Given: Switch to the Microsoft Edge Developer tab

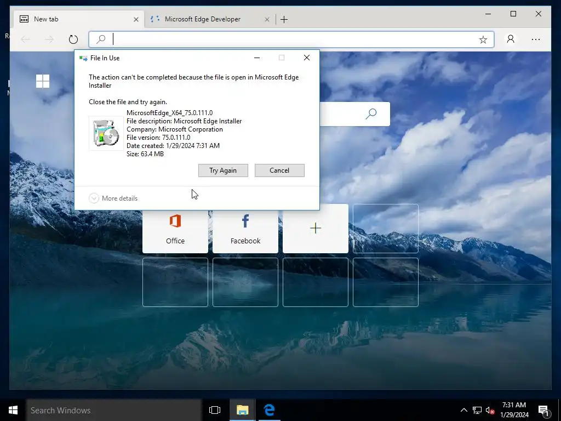Looking at the screenshot, I should pos(210,19).
